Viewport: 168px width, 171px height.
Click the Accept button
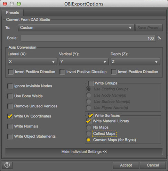[126, 165]
